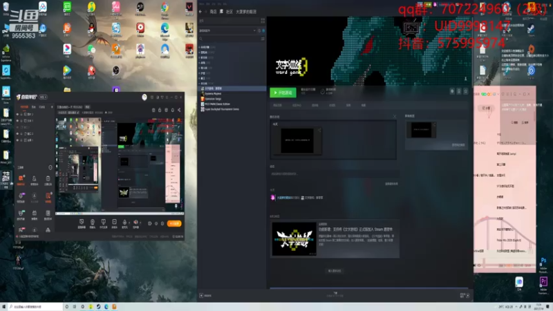Select Operation Tango in the Steam game list
553x311 pixels.
(213, 99)
